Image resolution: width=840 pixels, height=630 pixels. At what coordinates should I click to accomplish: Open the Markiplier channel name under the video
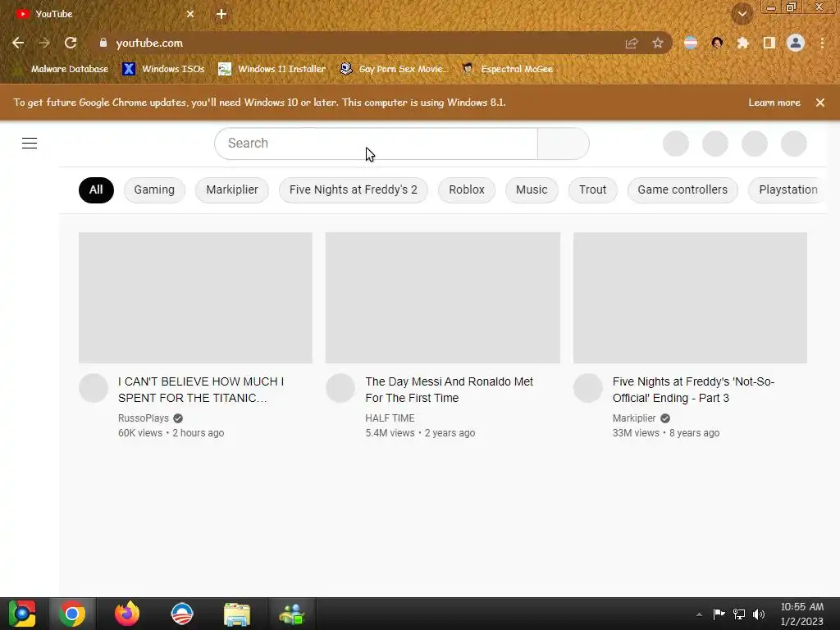pos(634,418)
